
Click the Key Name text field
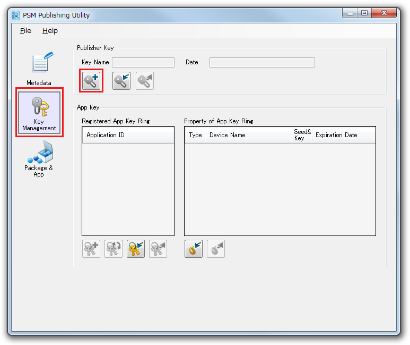(x=143, y=63)
